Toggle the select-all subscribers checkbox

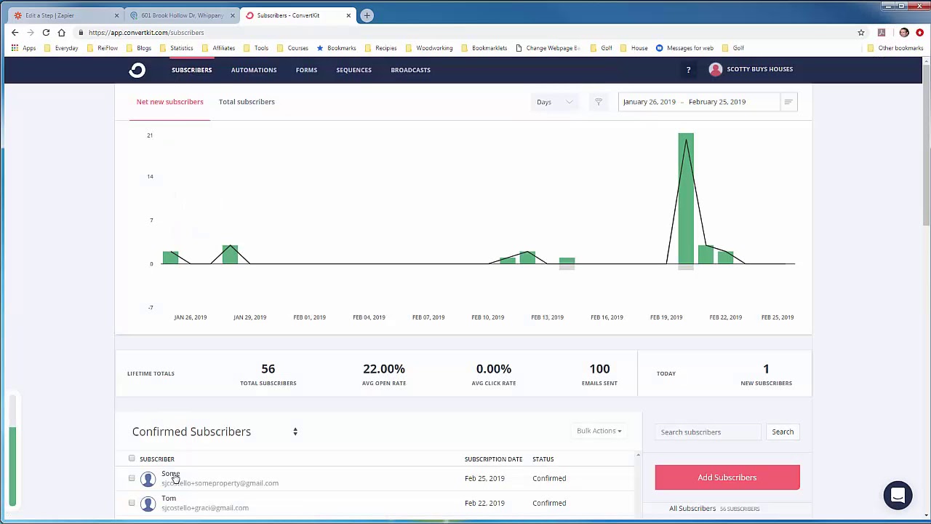click(x=132, y=458)
